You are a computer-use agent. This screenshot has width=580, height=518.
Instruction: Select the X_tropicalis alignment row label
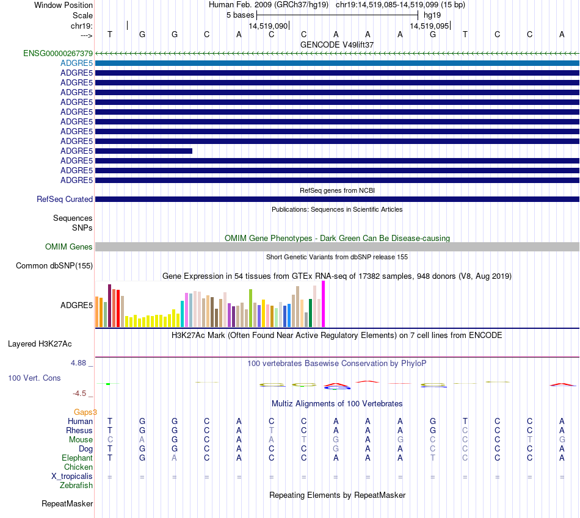72,477
